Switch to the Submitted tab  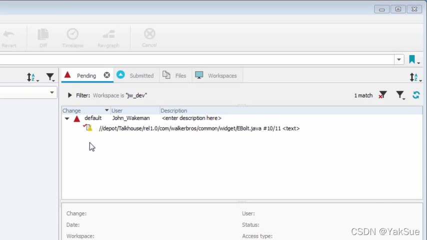click(135, 75)
